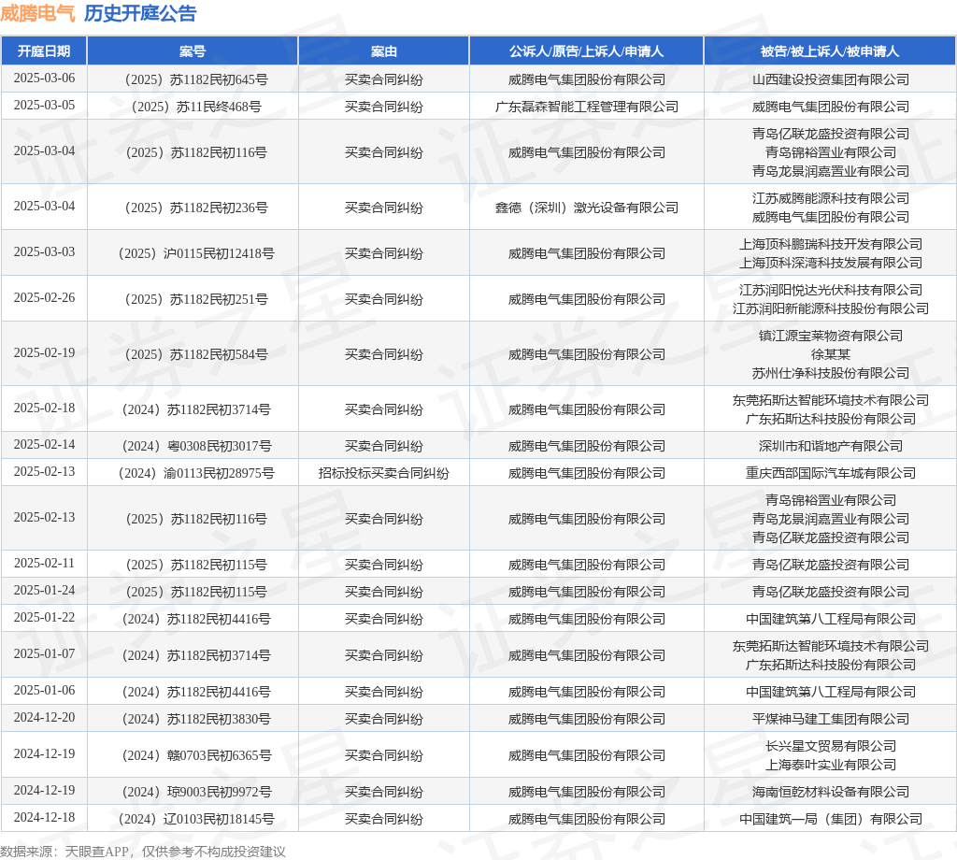
Task: Click defendant 上海顶科深湾科技发展有限公司
Action: tap(831, 263)
